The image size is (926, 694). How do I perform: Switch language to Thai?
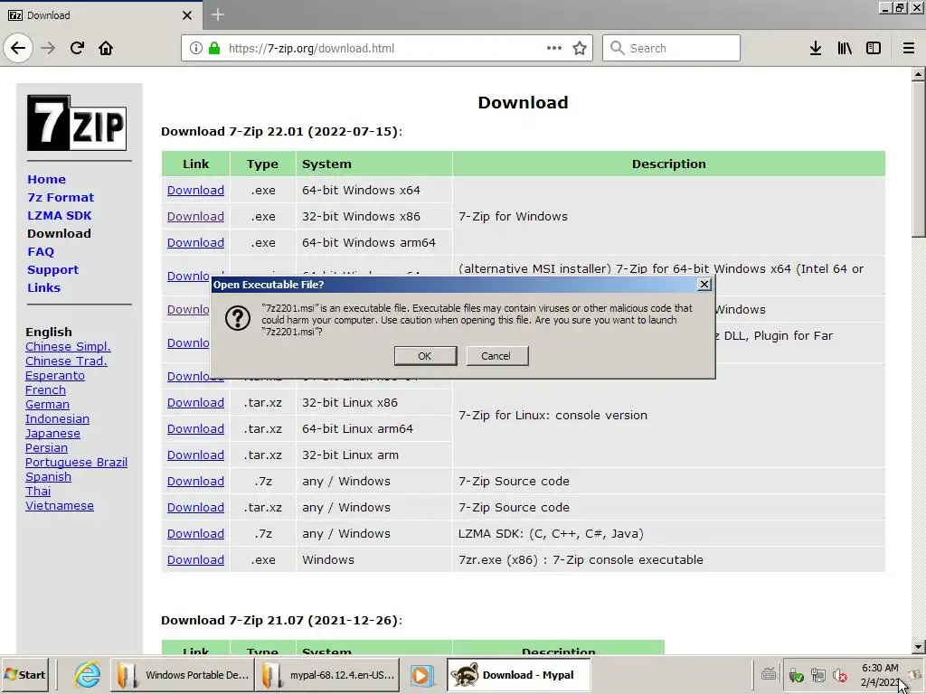click(x=38, y=492)
